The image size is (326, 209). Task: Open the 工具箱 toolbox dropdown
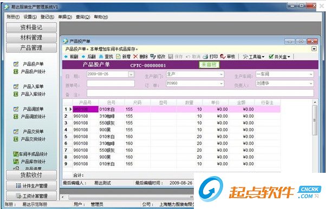pyautogui.click(x=253, y=57)
